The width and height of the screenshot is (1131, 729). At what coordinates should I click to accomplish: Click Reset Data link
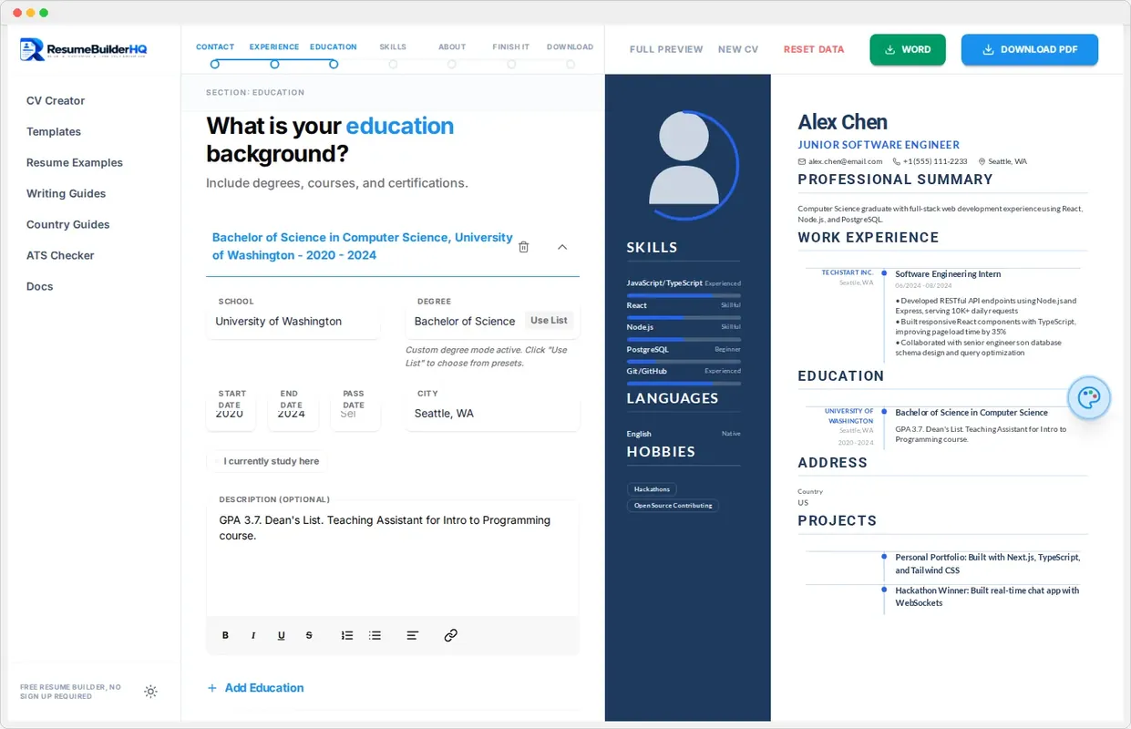pos(814,49)
